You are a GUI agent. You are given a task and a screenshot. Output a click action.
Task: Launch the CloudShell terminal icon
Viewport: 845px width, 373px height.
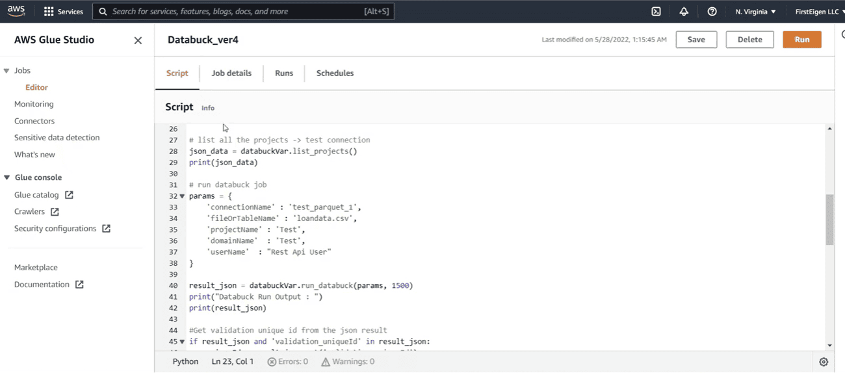tap(656, 12)
